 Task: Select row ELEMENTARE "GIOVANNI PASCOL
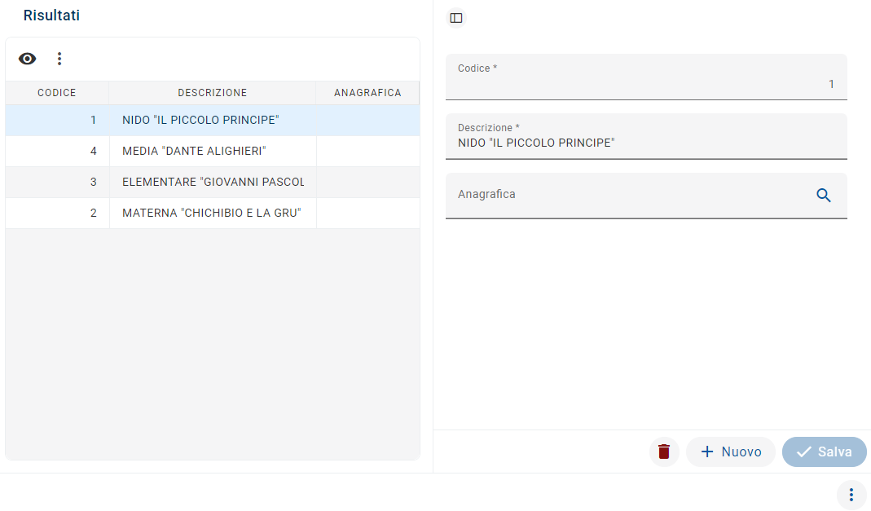213,183
